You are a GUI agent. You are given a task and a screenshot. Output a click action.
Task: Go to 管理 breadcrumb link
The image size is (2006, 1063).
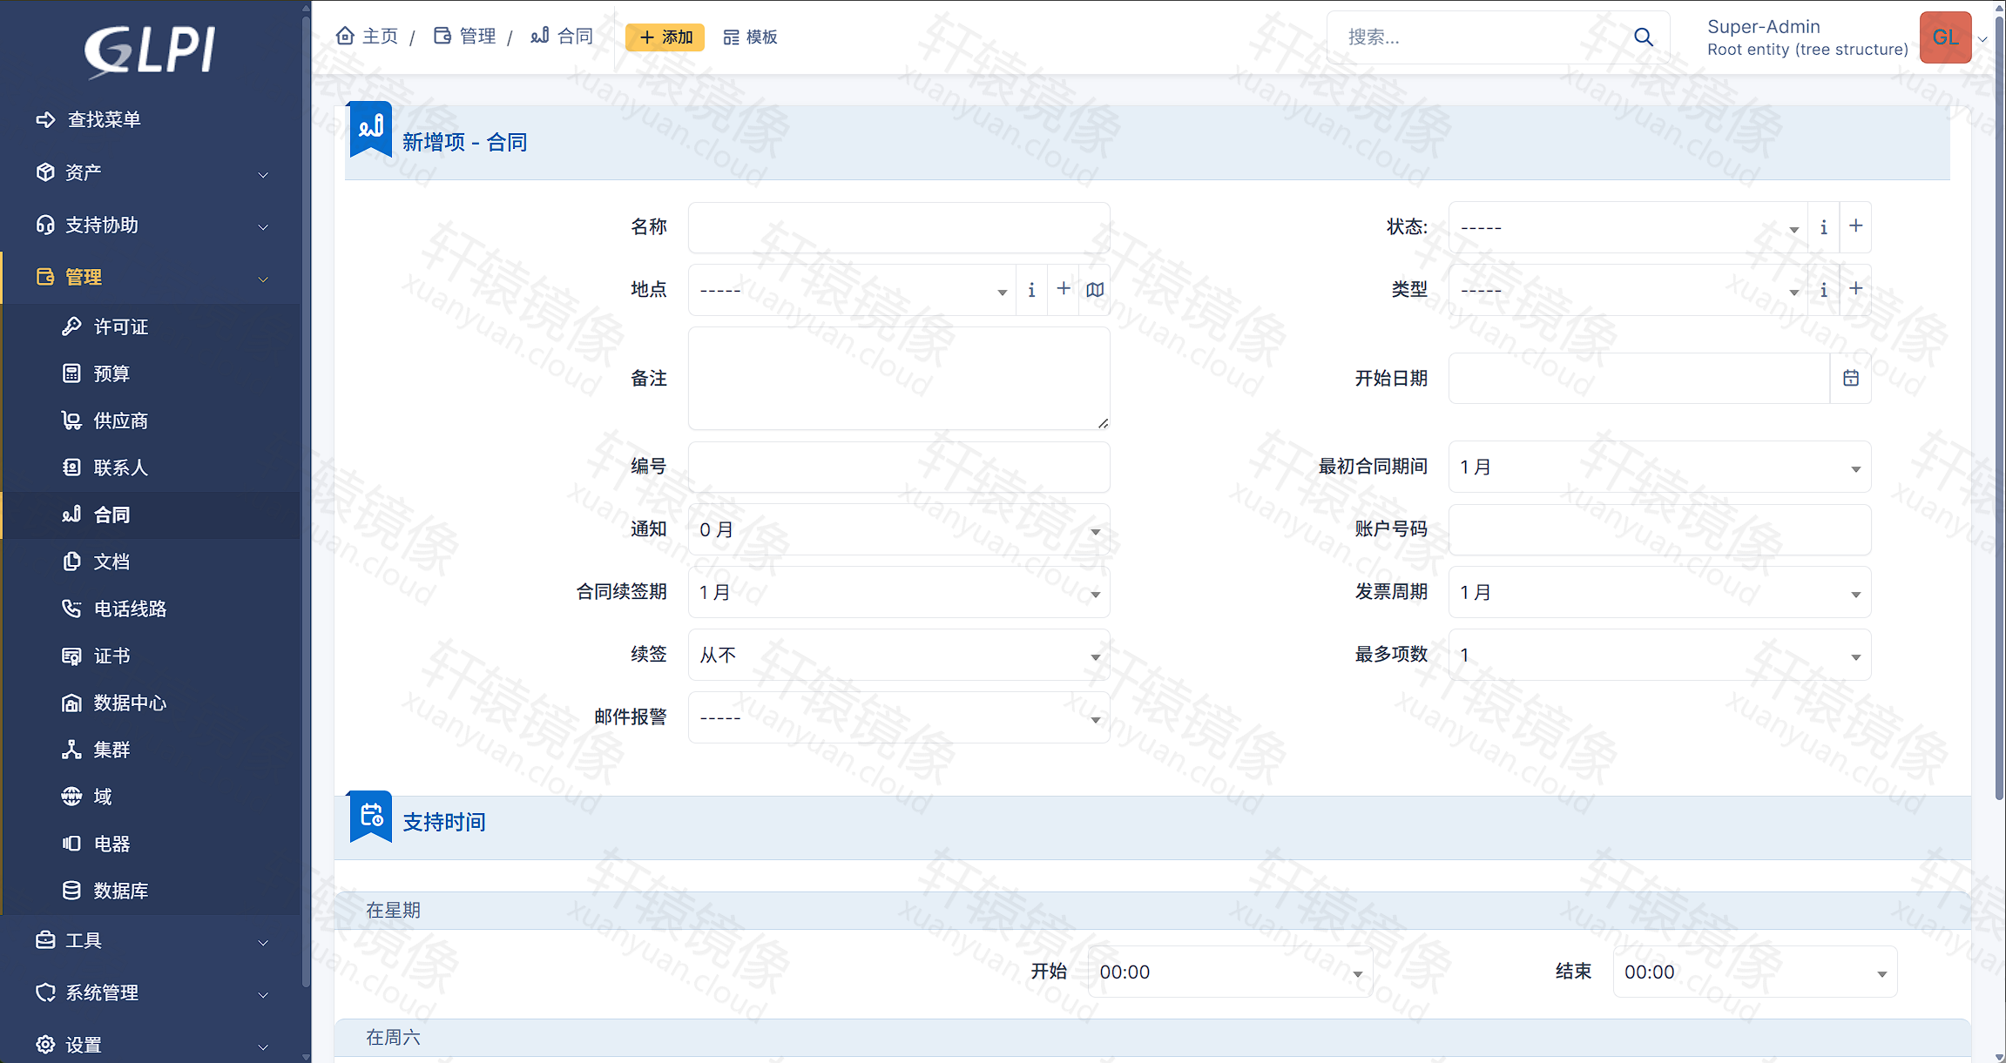(x=465, y=36)
